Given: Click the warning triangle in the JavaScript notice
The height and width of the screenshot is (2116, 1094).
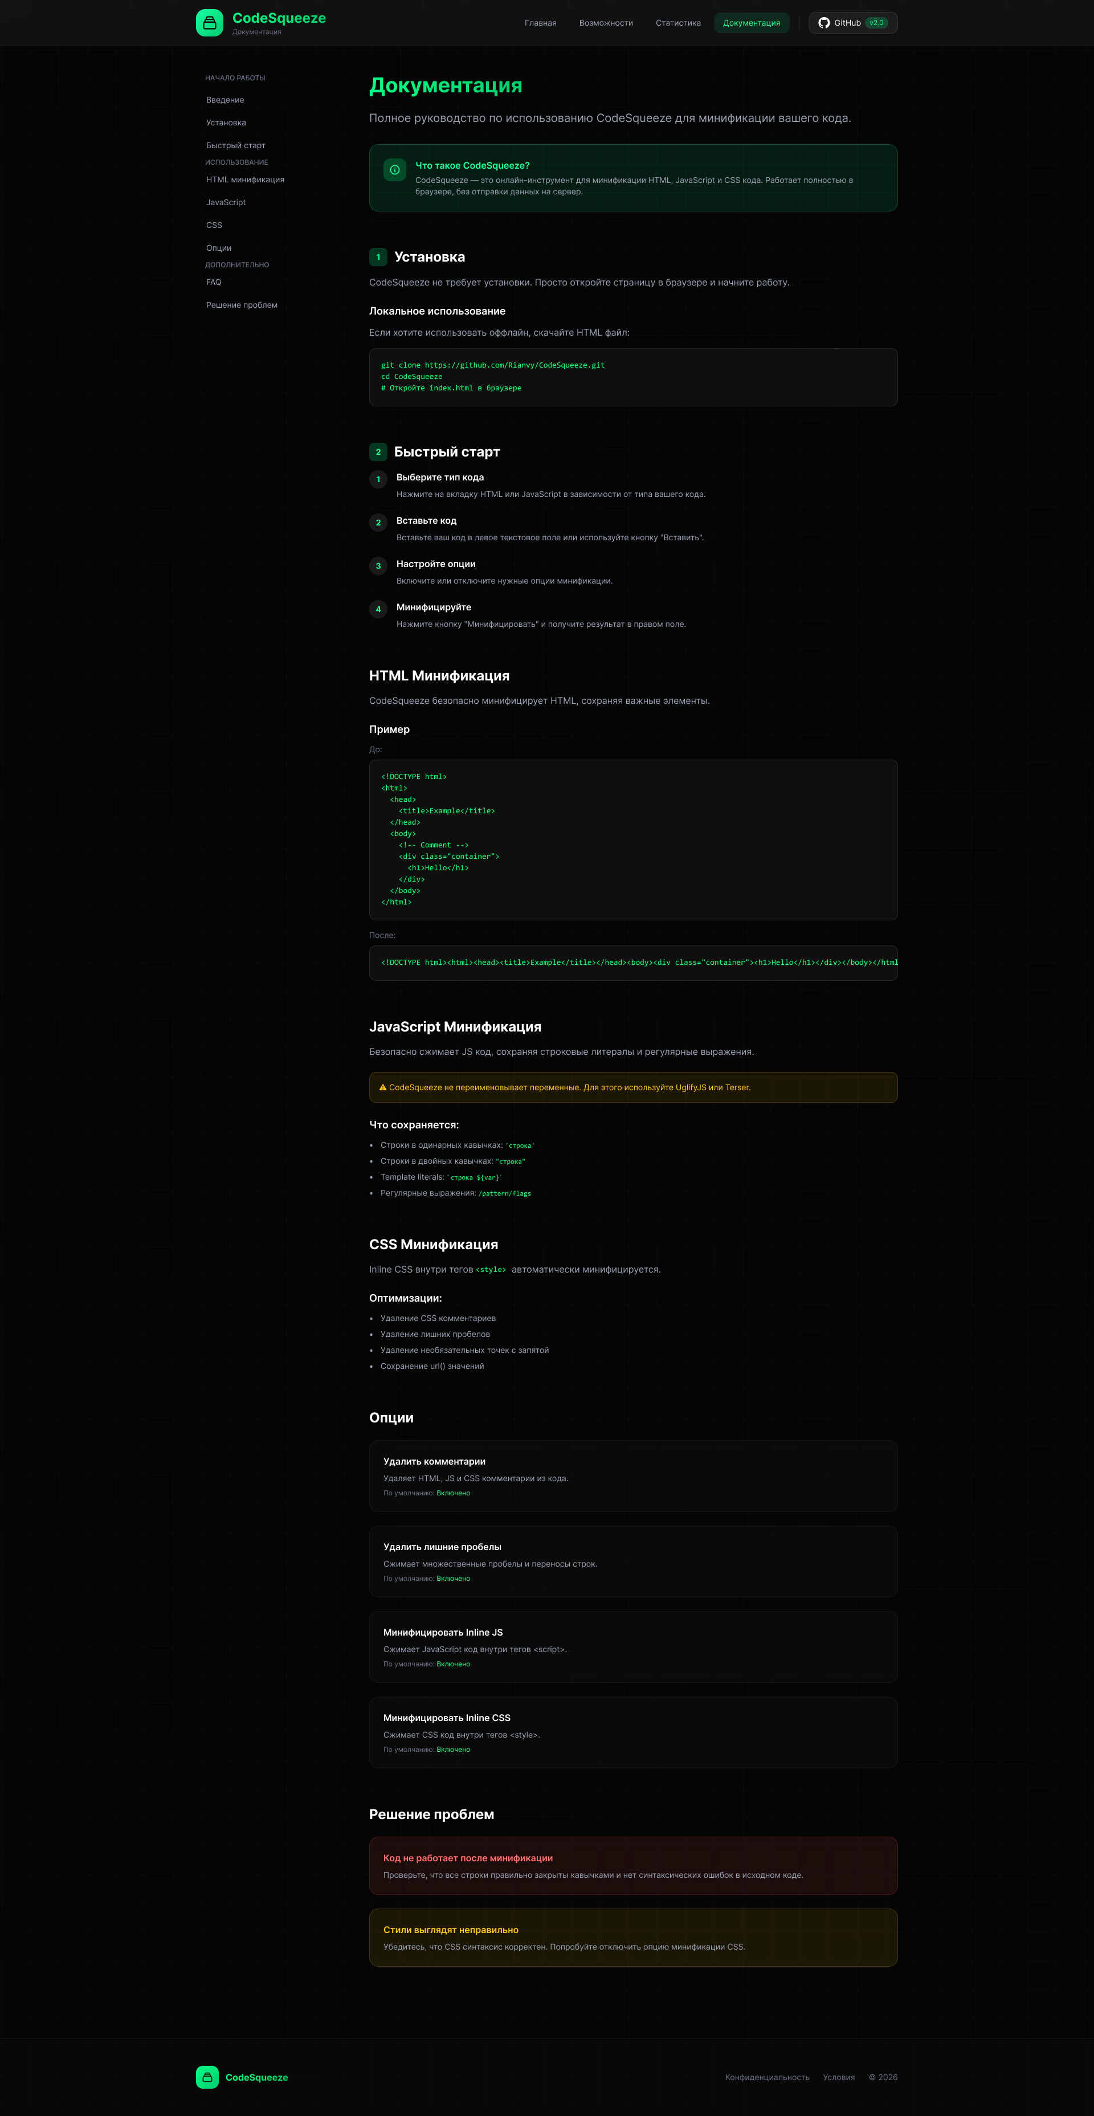Looking at the screenshot, I should point(383,1087).
